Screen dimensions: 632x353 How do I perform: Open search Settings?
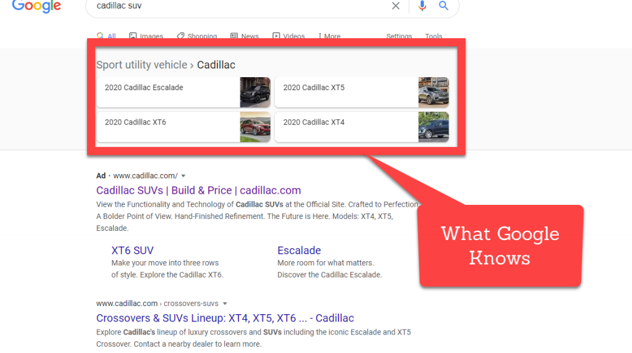tap(399, 36)
